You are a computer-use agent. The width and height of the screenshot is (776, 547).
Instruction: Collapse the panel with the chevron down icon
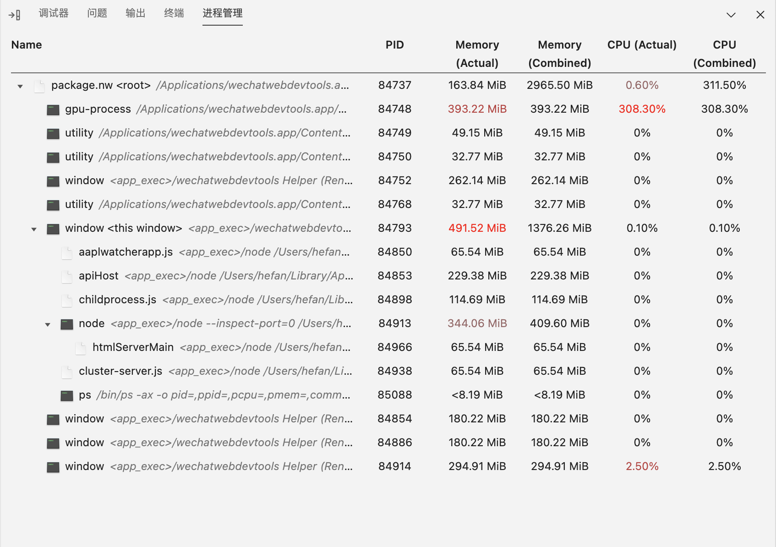tap(731, 15)
